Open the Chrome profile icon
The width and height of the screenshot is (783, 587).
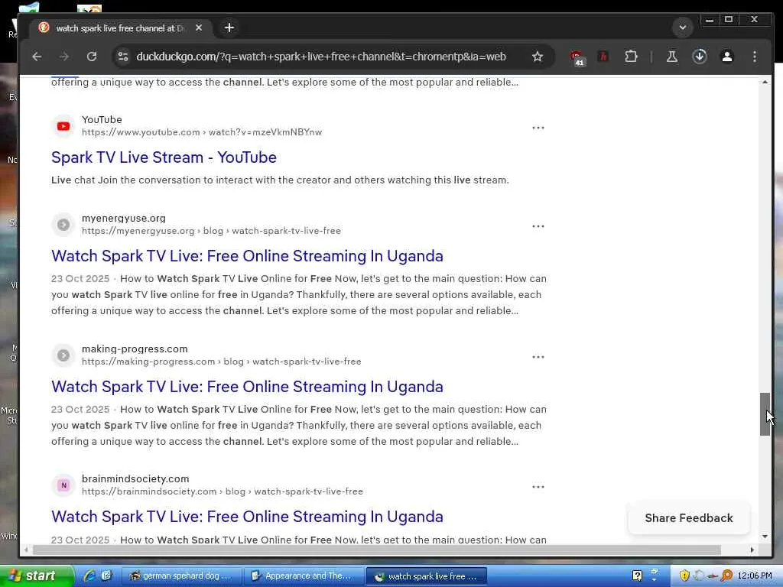(727, 57)
